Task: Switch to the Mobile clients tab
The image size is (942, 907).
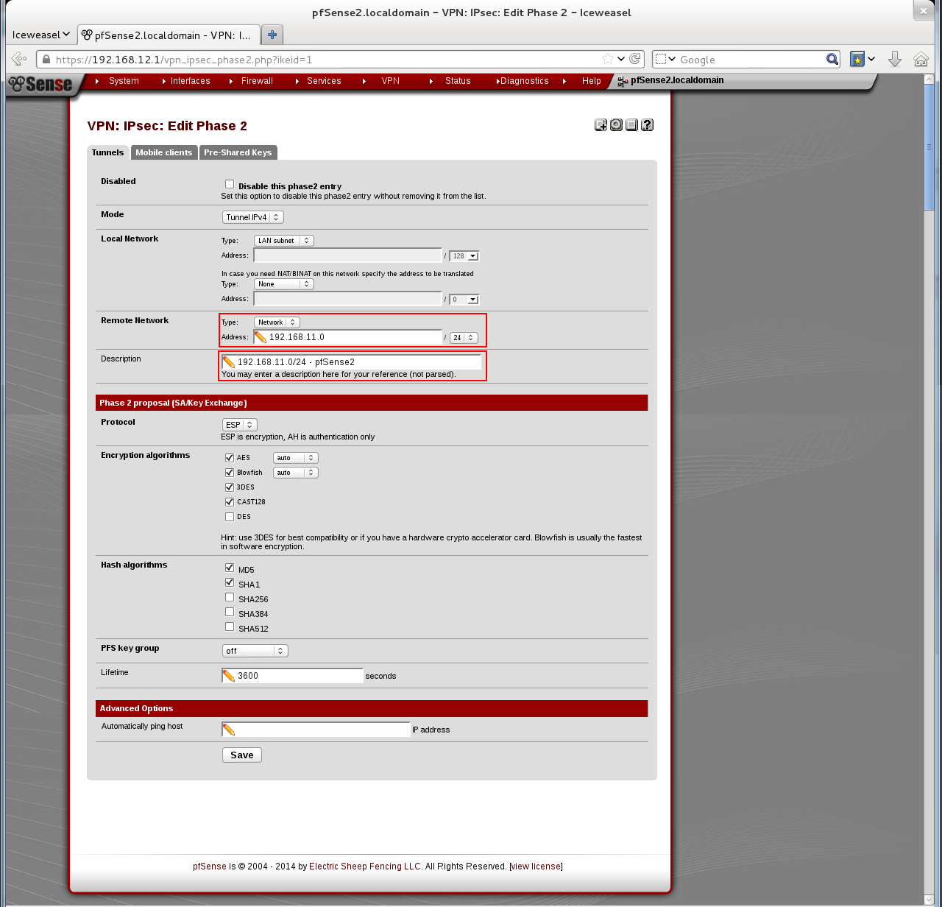Action: coord(163,152)
